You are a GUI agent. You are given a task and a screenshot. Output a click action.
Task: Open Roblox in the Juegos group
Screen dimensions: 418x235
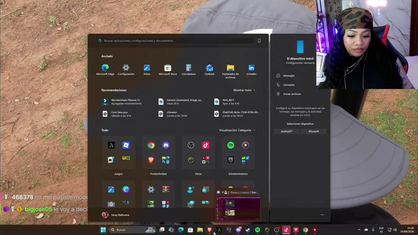(126, 145)
